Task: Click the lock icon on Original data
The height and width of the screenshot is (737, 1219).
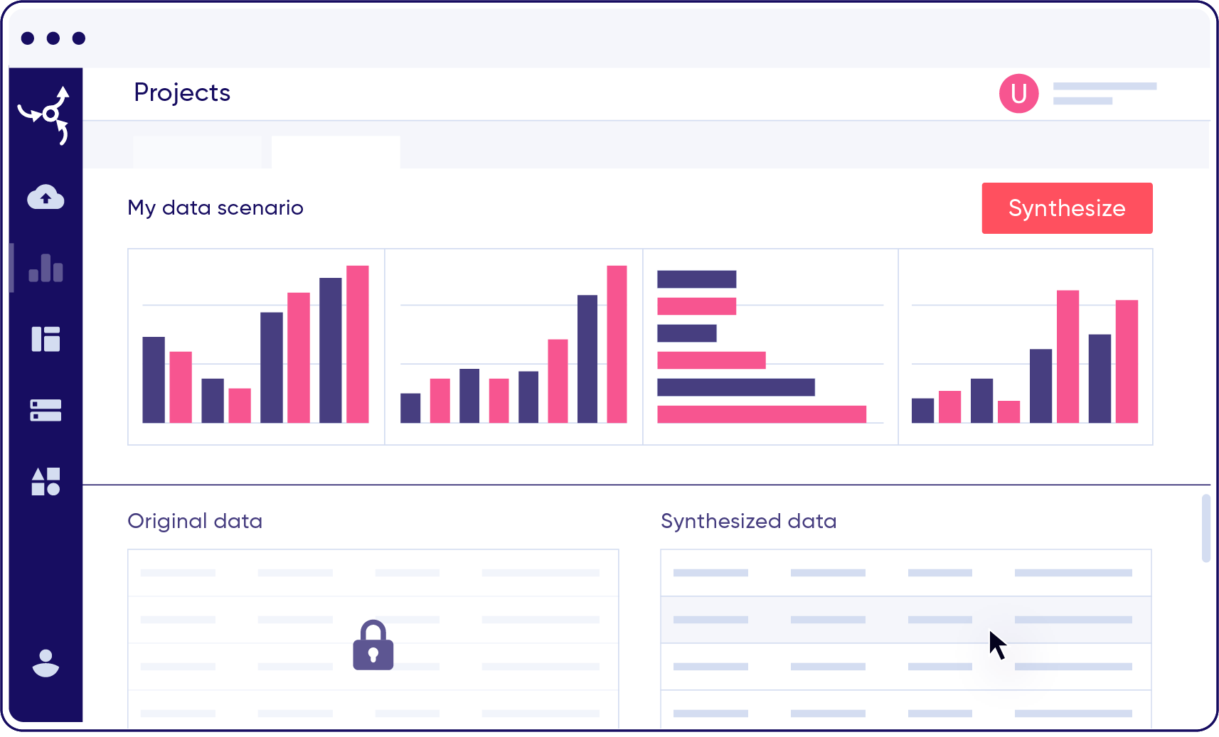Action: click(373, 645)
